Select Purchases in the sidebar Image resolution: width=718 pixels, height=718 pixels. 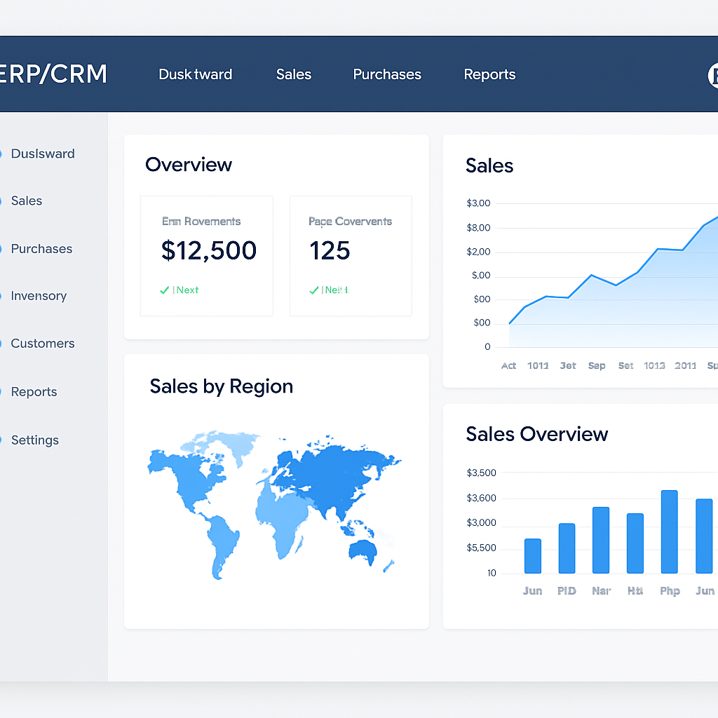pyautogui.click(x=41, y=249)
